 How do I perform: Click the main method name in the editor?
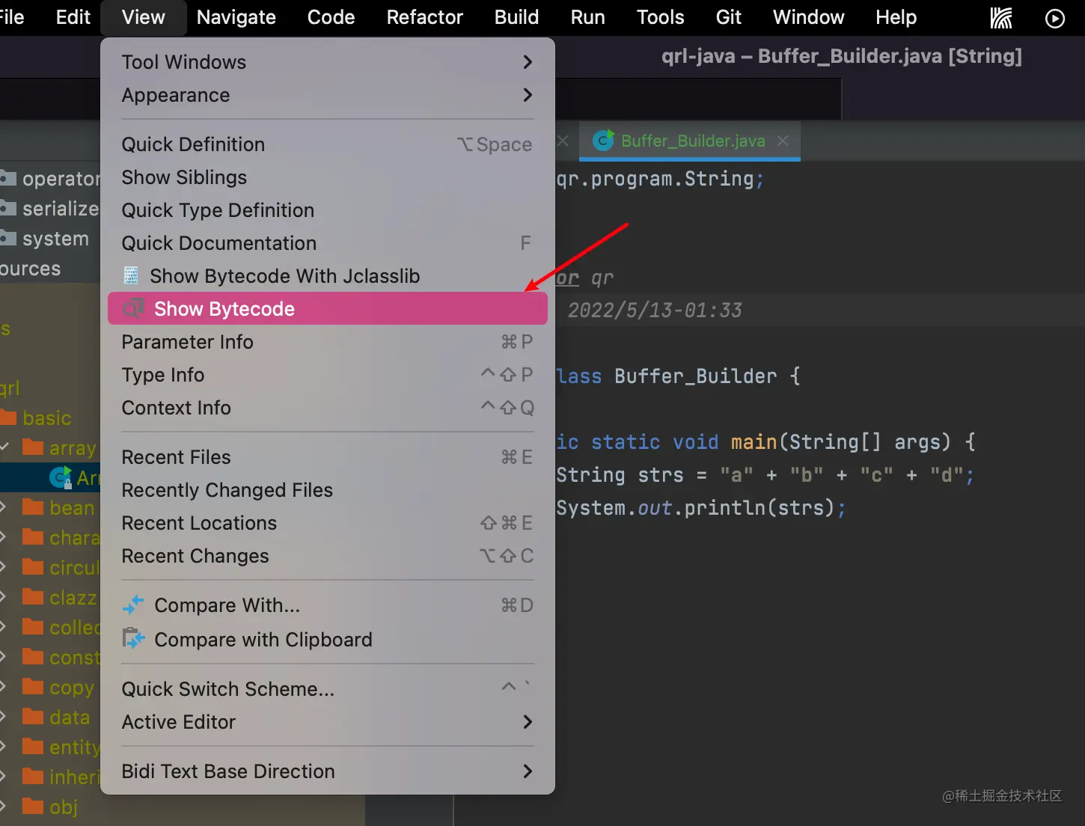point(754,442)
